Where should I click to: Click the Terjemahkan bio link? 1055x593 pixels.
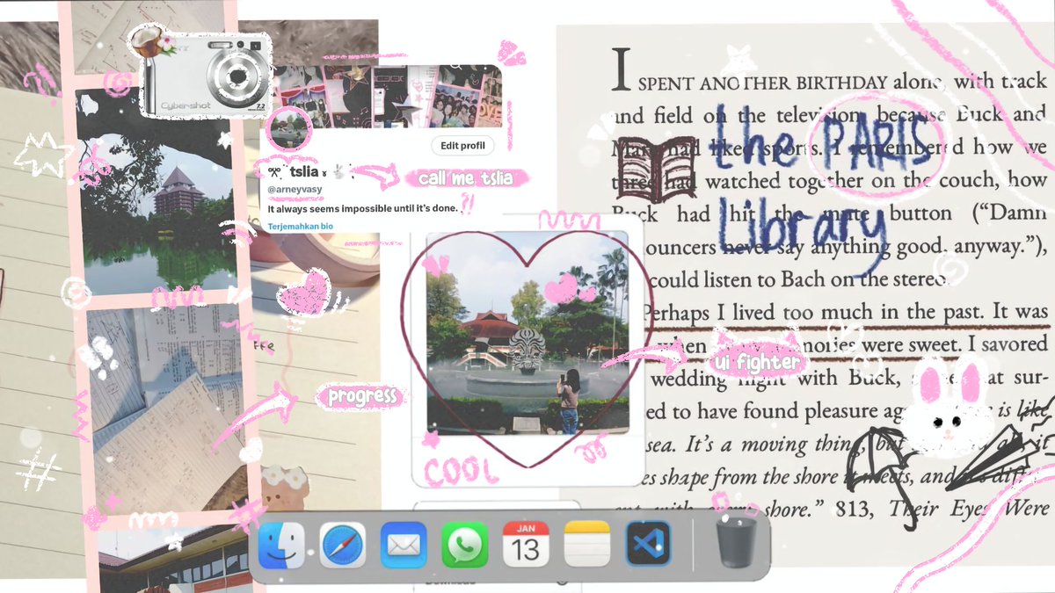pos(301,226)
